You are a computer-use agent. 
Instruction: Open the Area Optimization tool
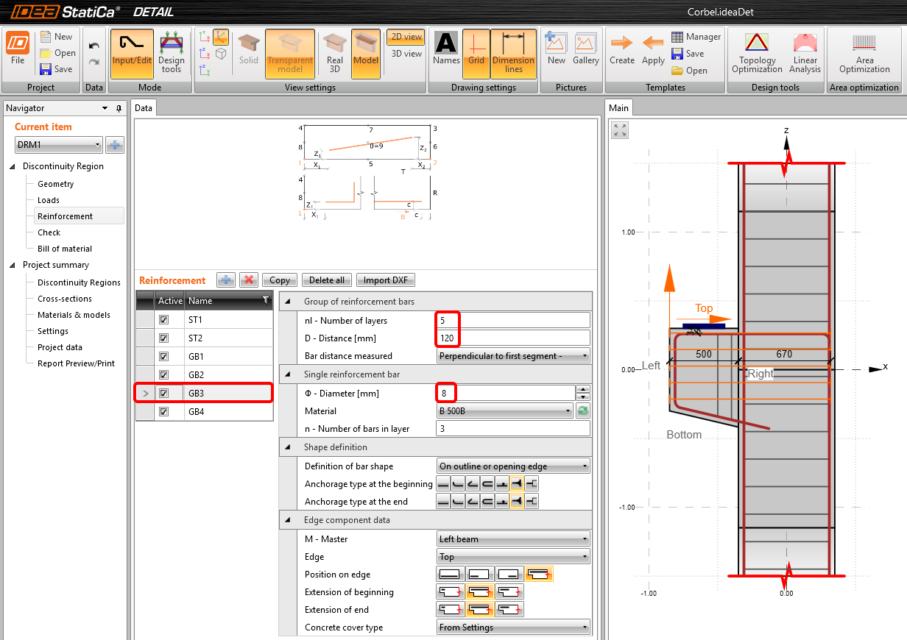(864, 53)
